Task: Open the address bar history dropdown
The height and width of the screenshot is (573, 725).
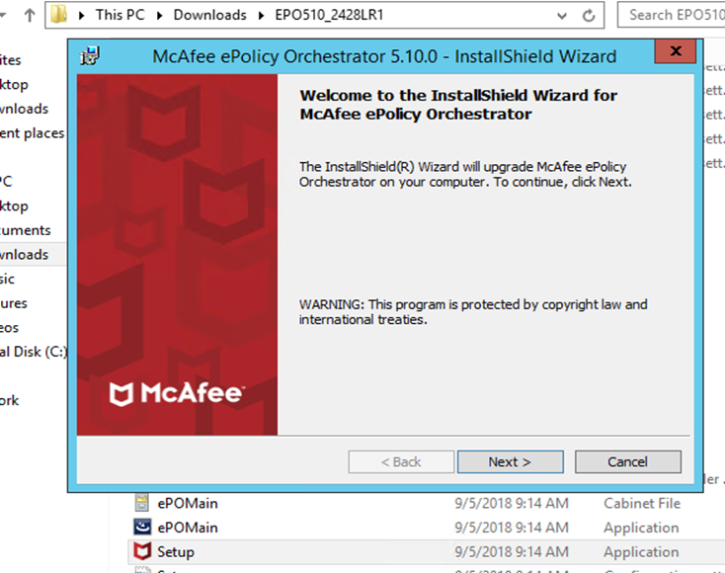Action: point(562,16)
